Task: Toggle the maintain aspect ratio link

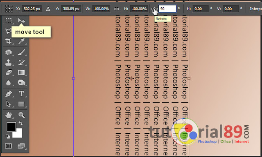Action: point(116,9)
